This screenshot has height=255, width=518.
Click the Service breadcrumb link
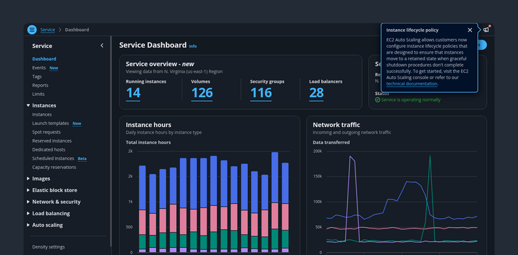pos(47,30)
